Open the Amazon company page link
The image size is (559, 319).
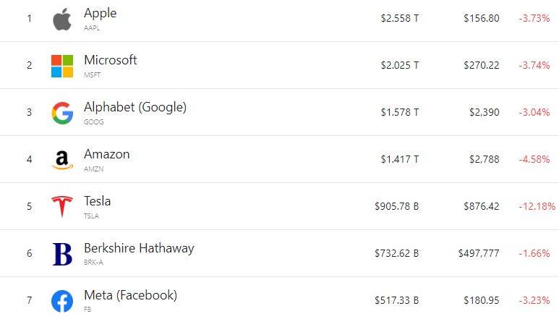coord(106,154)
